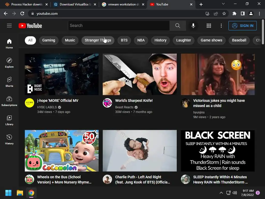Bookmark this page with star icon
265x199 pixels.
pos(224,13)
